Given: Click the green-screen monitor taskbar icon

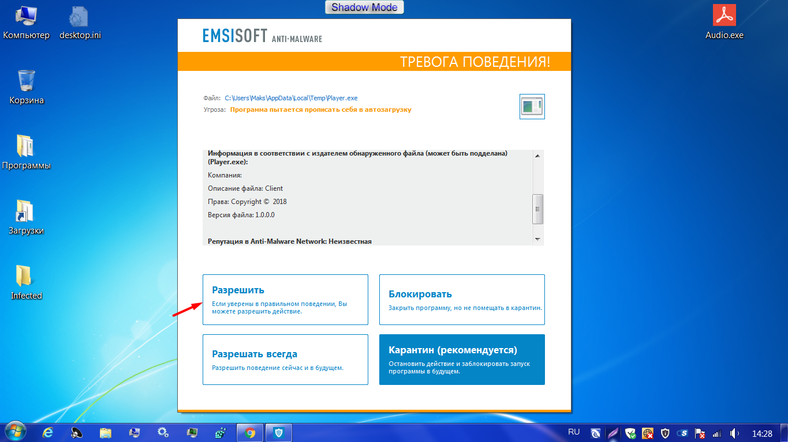Looking at the screenshot, I should [192, 432].
